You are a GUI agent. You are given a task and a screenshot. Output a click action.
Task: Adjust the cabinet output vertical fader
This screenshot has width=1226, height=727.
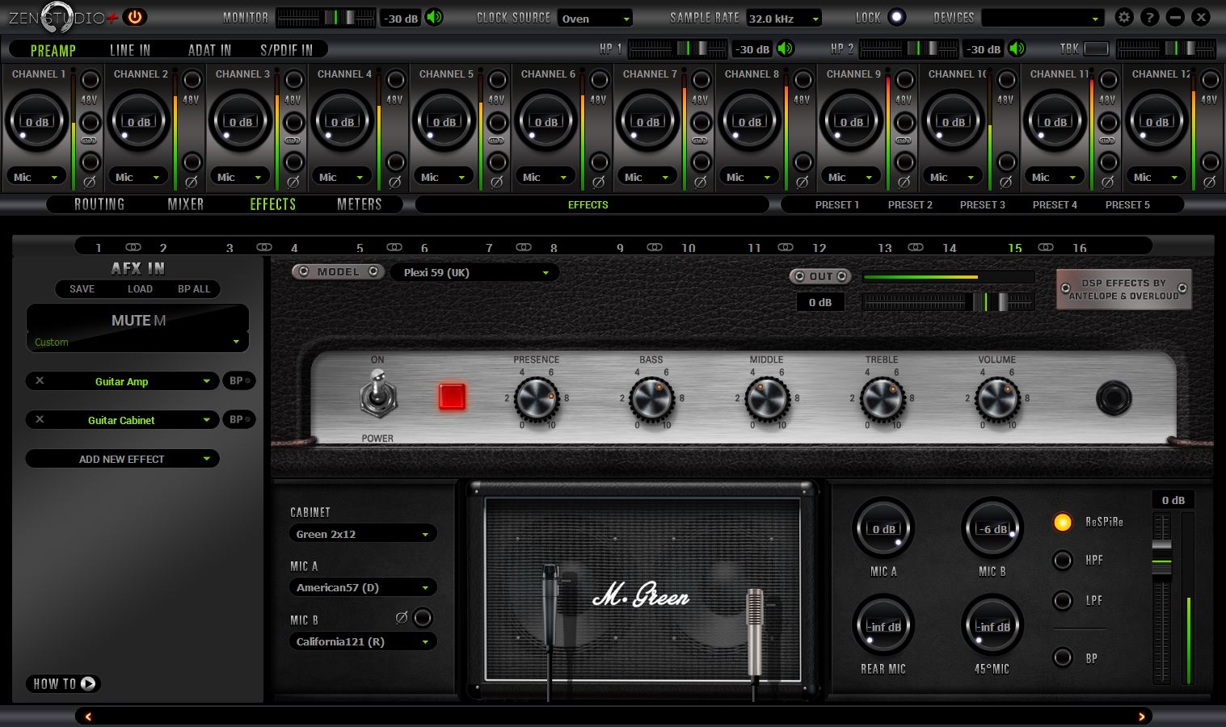(1161, 598)
